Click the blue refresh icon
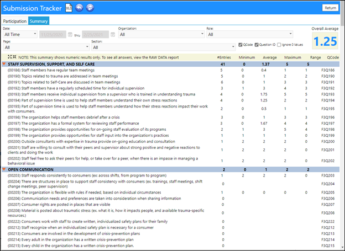 pos(90,8)
